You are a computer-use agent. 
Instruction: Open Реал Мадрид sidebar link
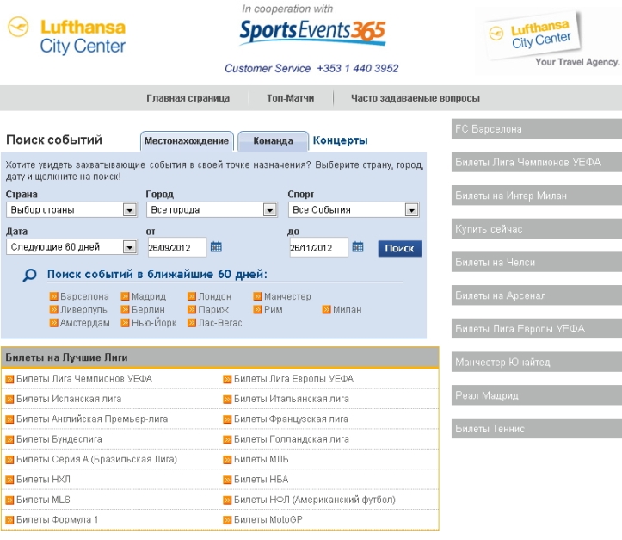(x=537, y=395)
